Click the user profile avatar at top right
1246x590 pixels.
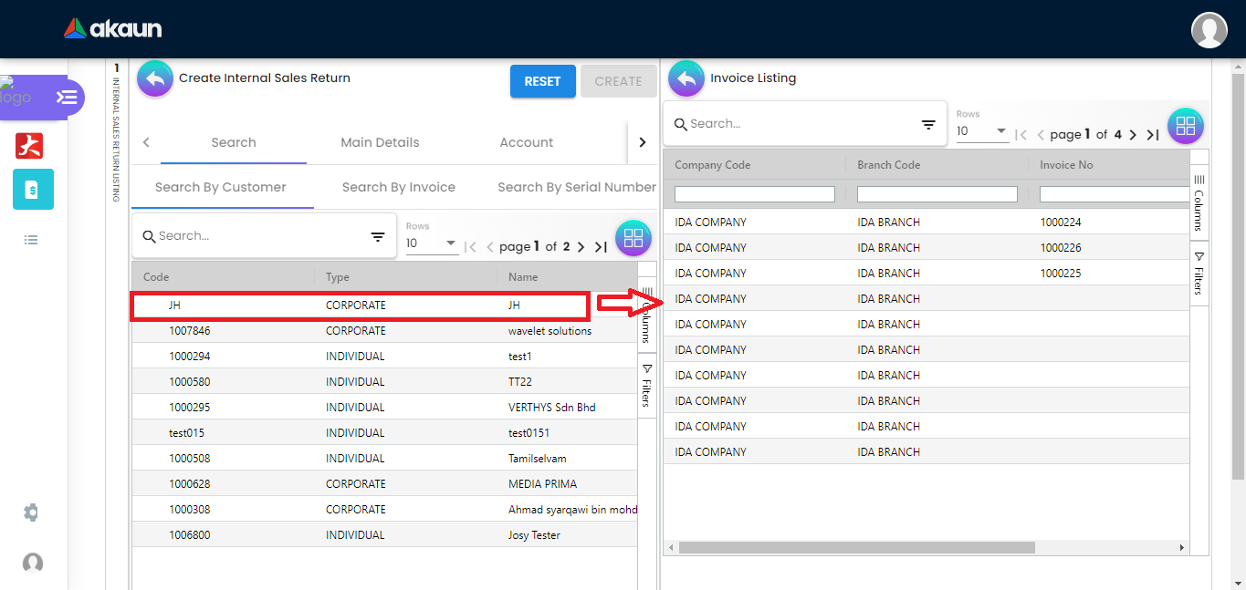[x=1209, y=30]
